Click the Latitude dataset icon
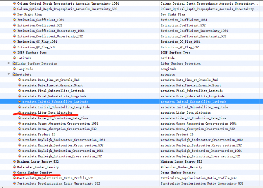 click(x=14, y=58)
